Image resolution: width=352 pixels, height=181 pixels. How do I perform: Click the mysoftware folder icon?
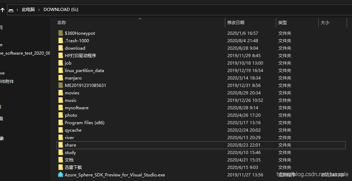pos(61,108)
